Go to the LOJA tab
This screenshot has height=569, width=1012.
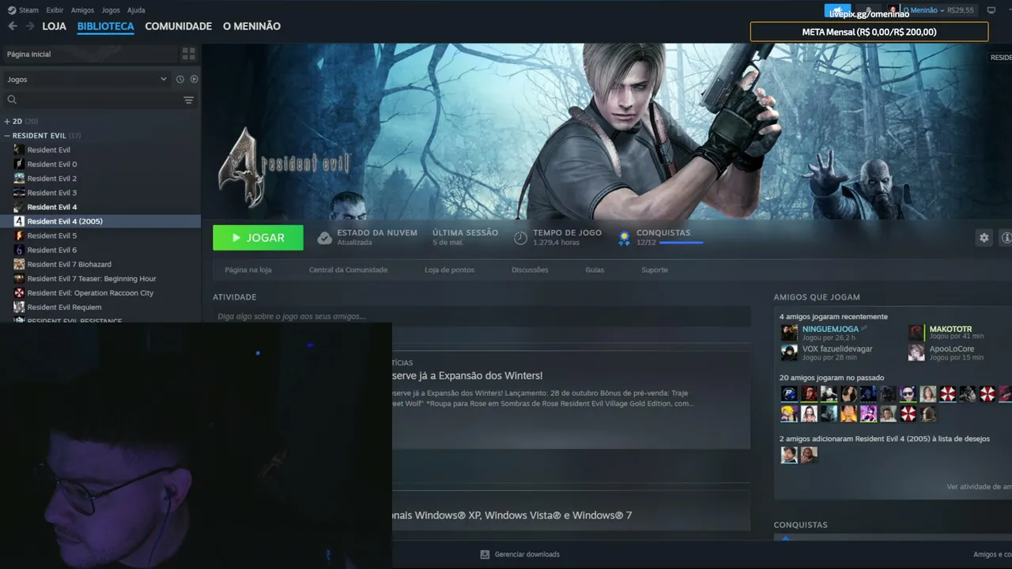[54, 26]
